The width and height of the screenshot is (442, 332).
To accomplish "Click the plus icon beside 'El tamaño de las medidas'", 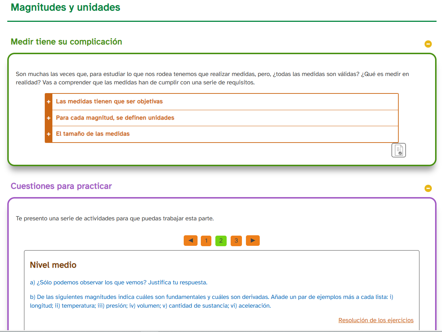I will click(48, 134).
